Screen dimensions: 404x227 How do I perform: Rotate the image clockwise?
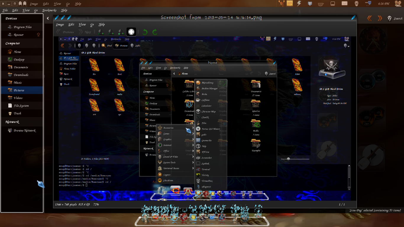[155, 32]
